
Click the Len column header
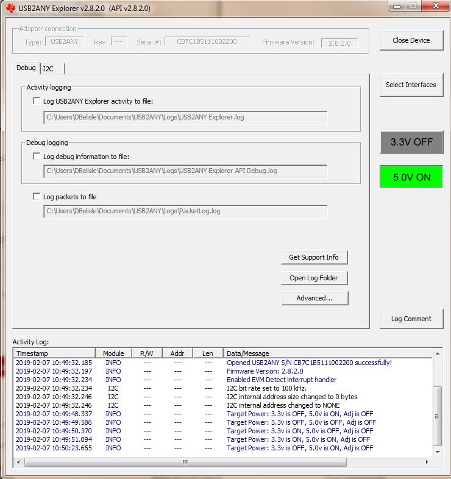(x=208, y=353)
